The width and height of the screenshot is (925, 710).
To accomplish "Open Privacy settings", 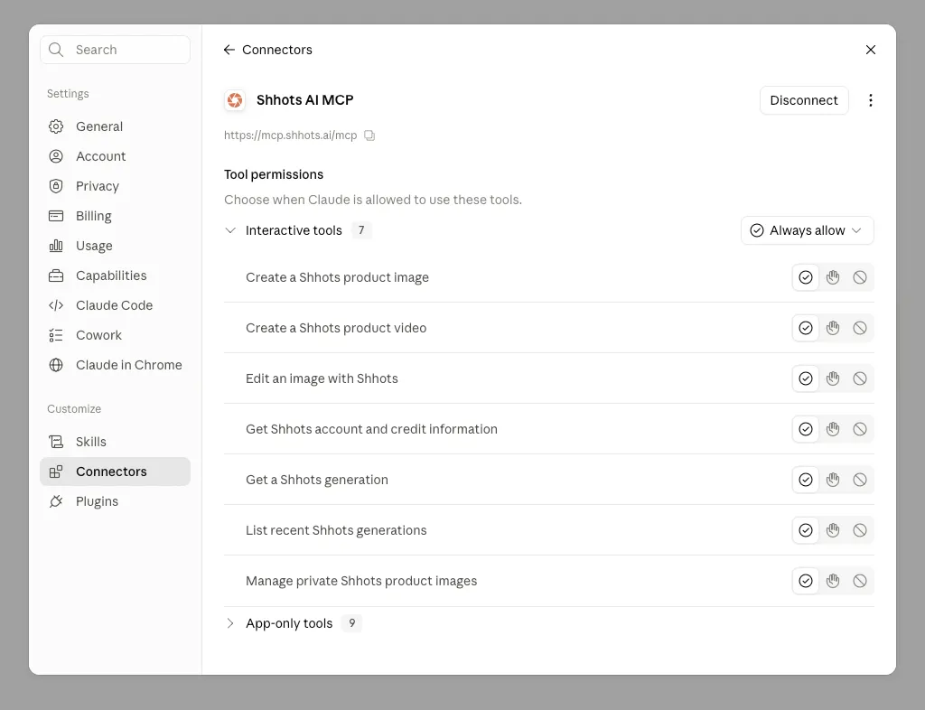I will pyautogui.click(x=115, y=186).
